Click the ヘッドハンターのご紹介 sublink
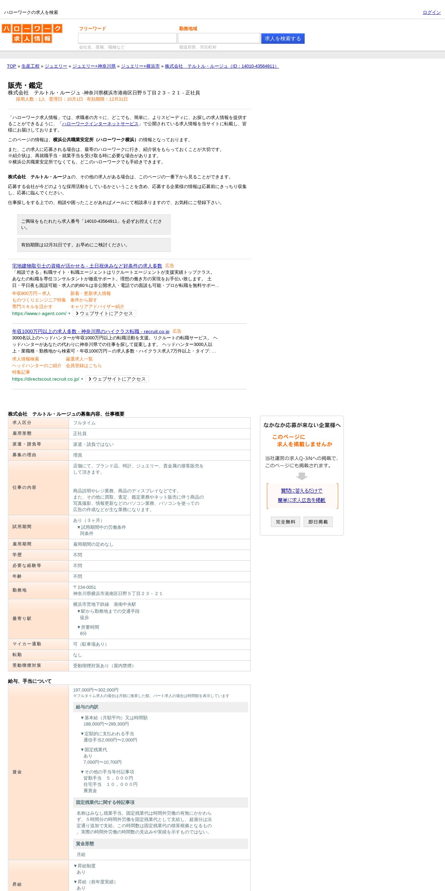Screen dimensions: 445x891 (x=37, y=366)
